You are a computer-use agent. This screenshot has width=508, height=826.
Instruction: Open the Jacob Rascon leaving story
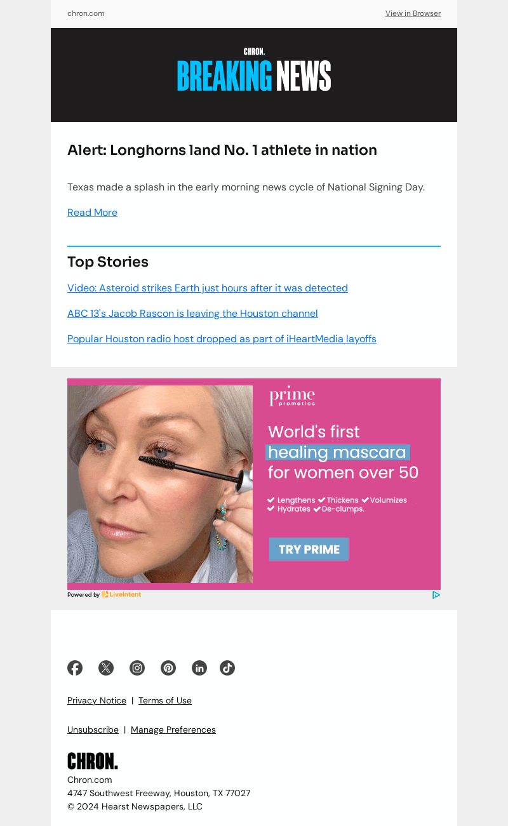[192, 314]
